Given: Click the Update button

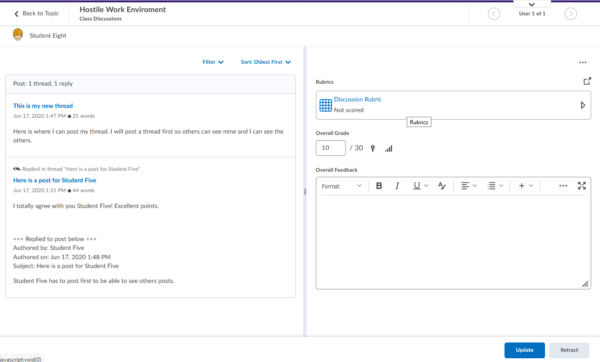Looking at the screenshot, I should click(524, 350).
